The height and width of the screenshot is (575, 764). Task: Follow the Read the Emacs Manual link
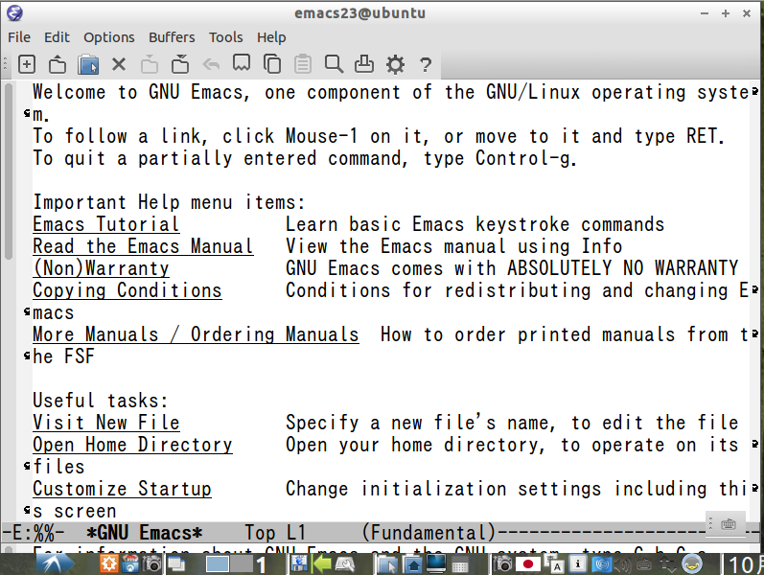click(143, 246)
